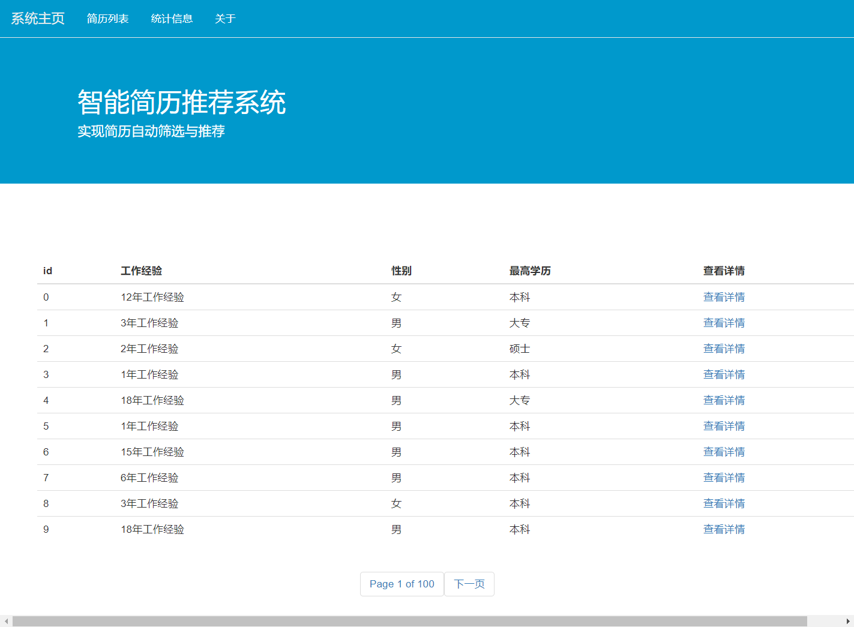Select the 15年工作经验 cell

[152, 452]
